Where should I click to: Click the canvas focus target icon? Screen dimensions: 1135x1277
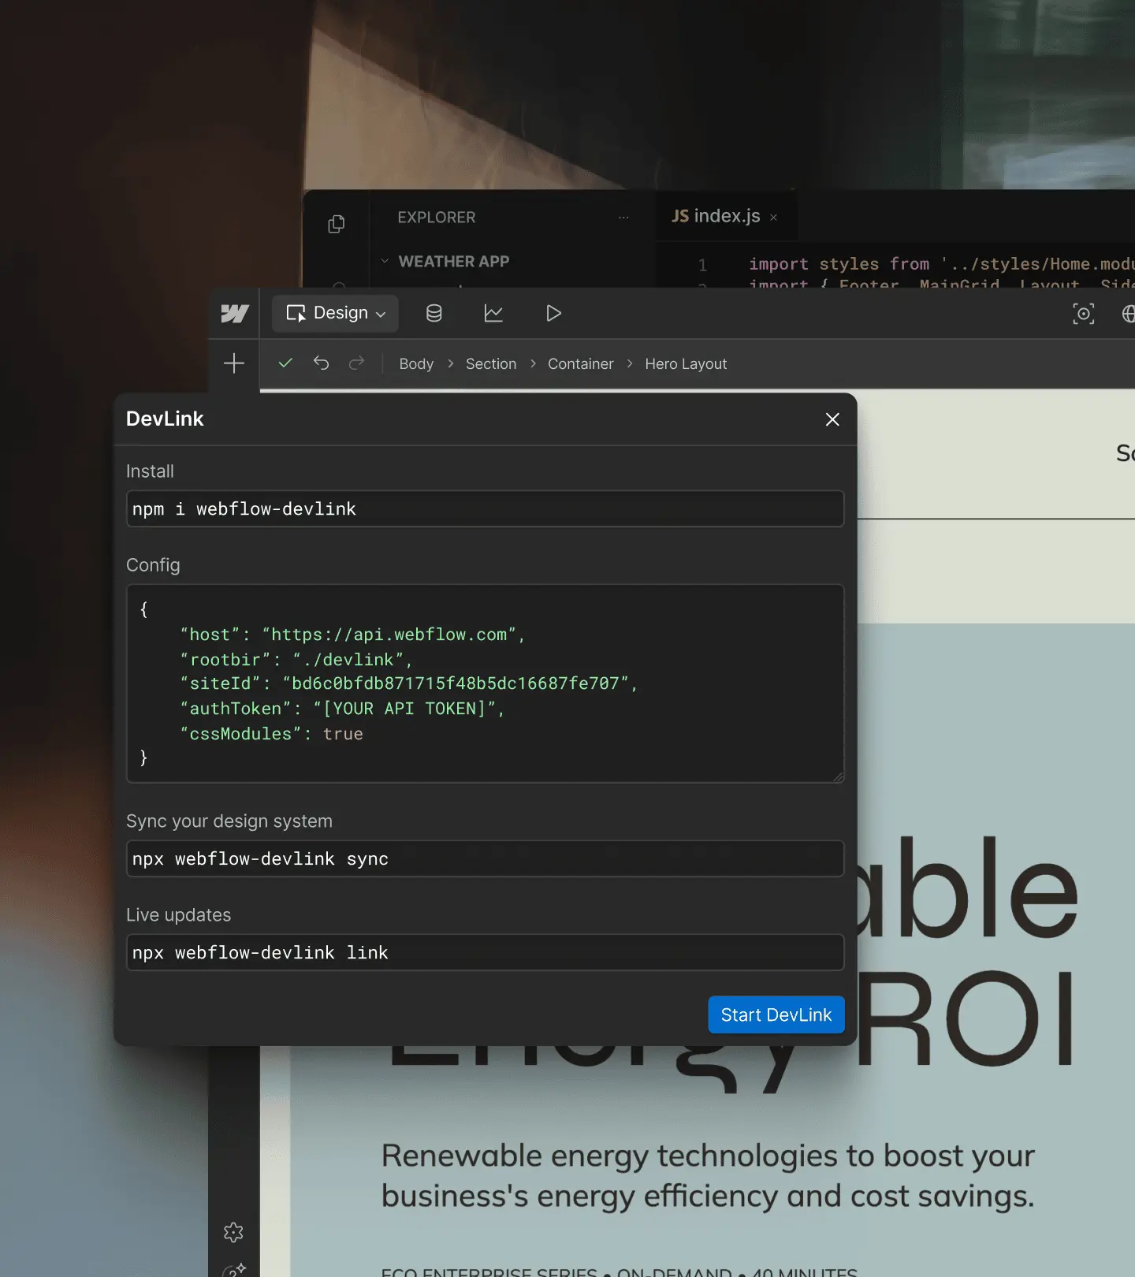click(1084, 314)
